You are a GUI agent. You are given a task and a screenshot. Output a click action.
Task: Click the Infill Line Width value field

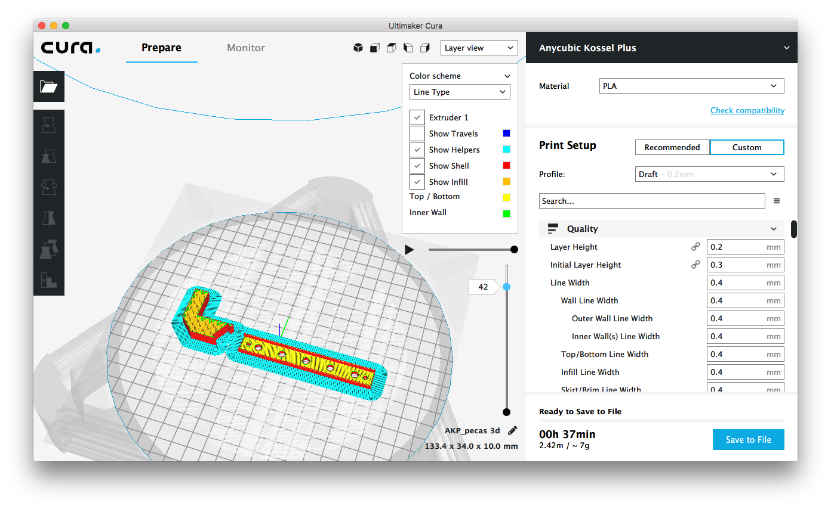click(746, 372)
